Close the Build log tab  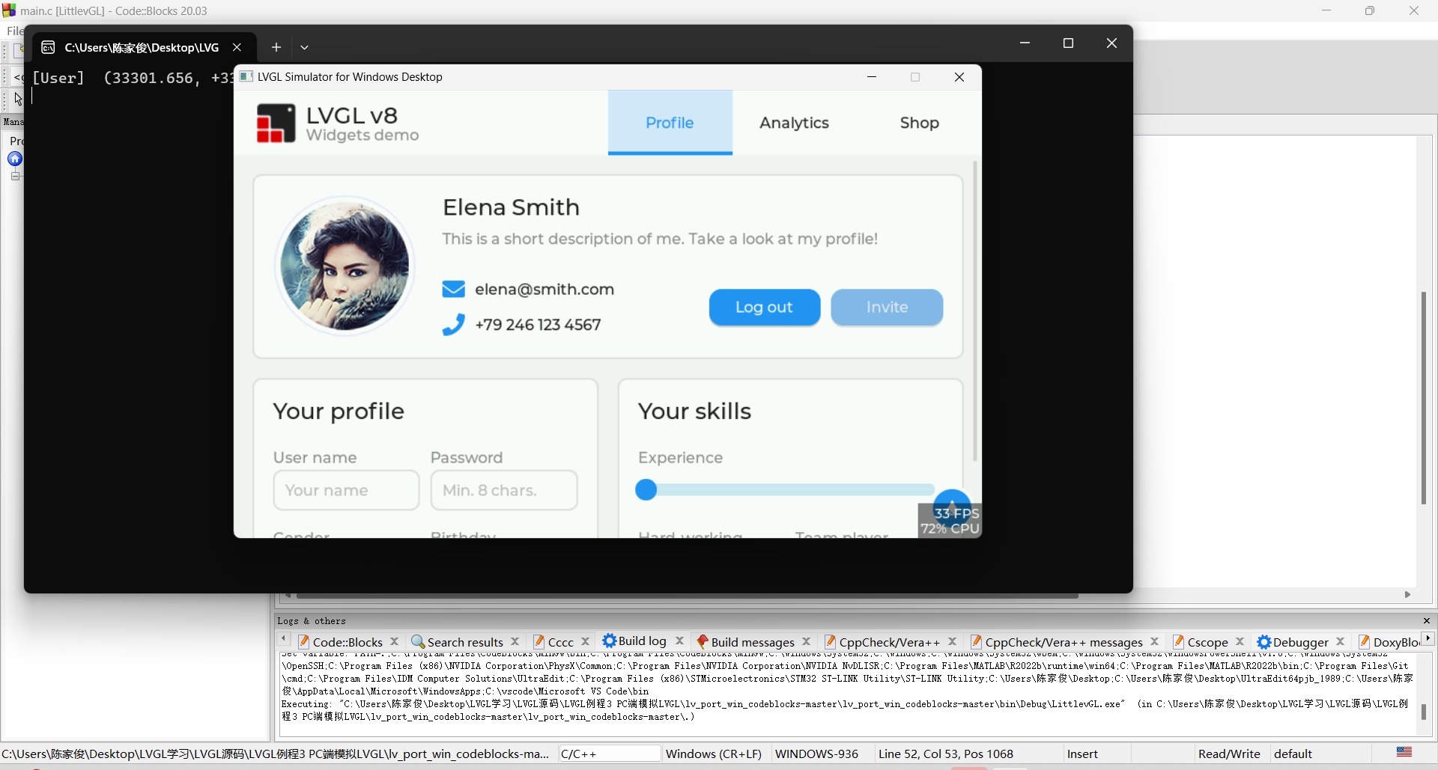[x=680, y=641]
